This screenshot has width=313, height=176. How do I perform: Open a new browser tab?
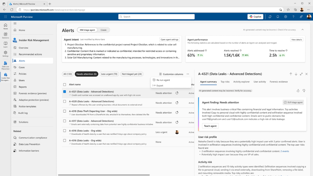50,4
